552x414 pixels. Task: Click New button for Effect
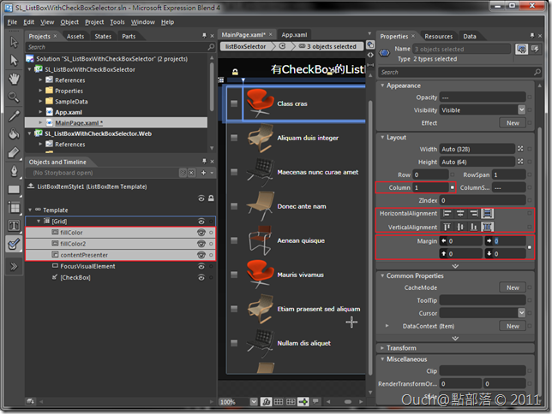coord(513,123)
